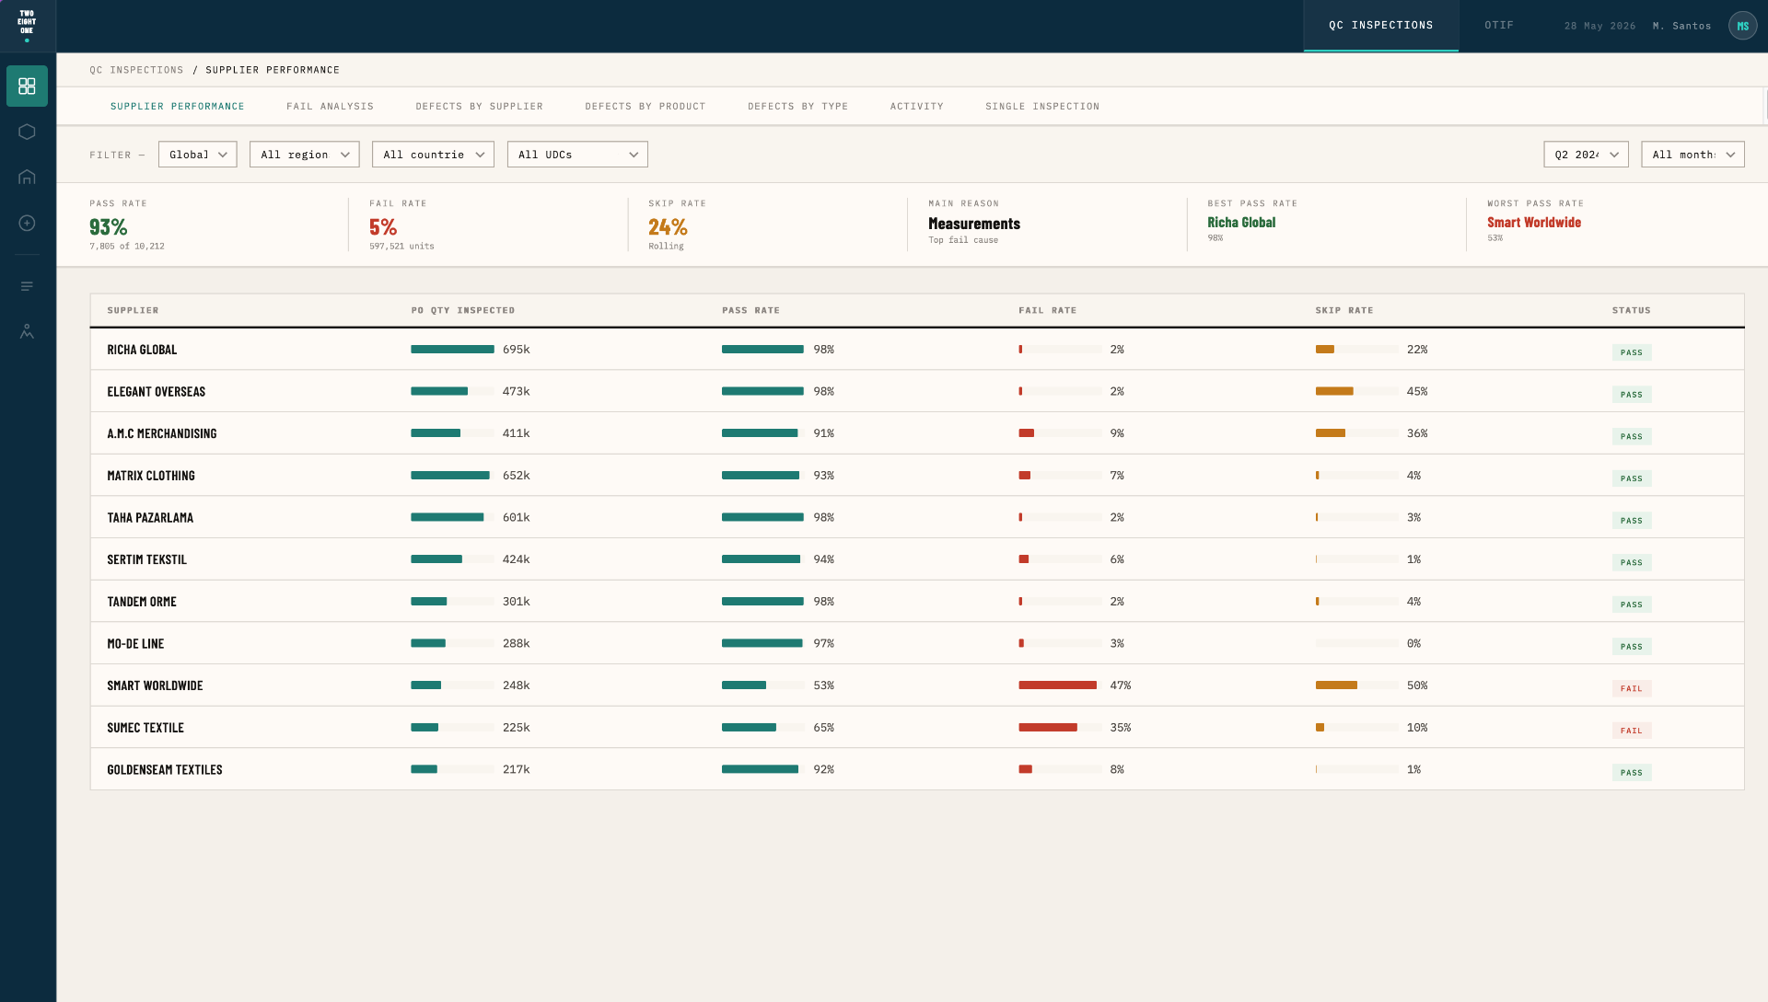Open Goldenseam Textiles supplier row

pos(916,769)
